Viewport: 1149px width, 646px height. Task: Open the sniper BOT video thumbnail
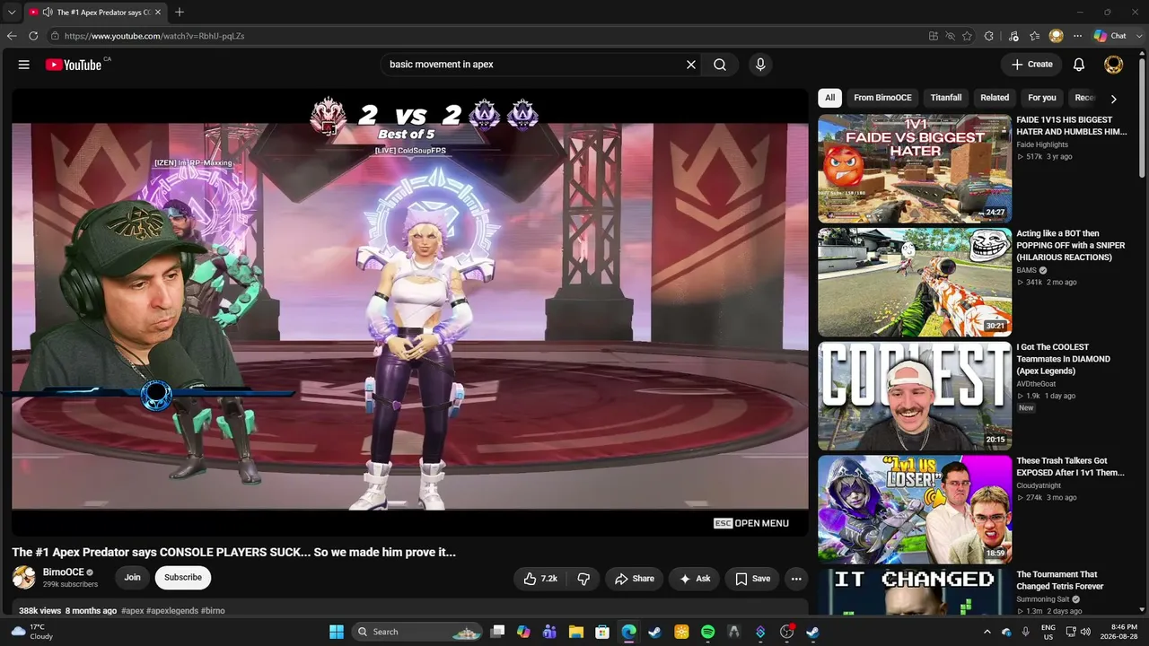[x=915, y=282]
